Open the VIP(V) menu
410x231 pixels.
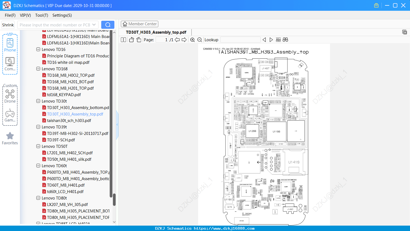25,15
